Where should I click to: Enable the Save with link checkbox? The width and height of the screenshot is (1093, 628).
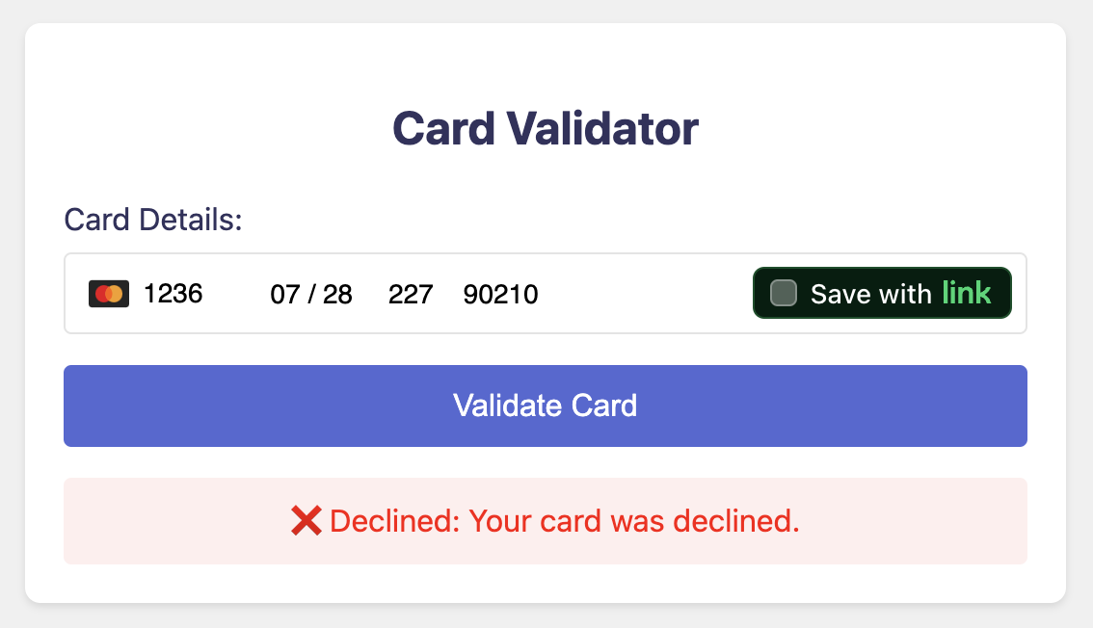click(x=785, y=293)
